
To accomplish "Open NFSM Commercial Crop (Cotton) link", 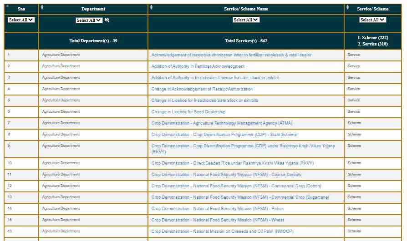I will 236,186.
